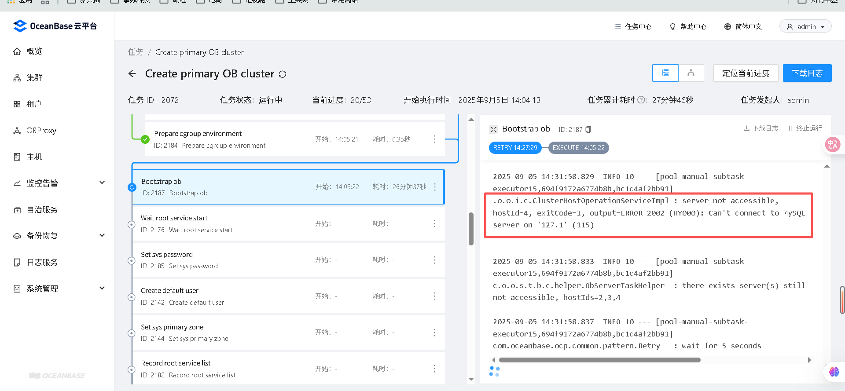
Task: Expand the 系统管理 submenu chevron
Action: click(102, 288)
